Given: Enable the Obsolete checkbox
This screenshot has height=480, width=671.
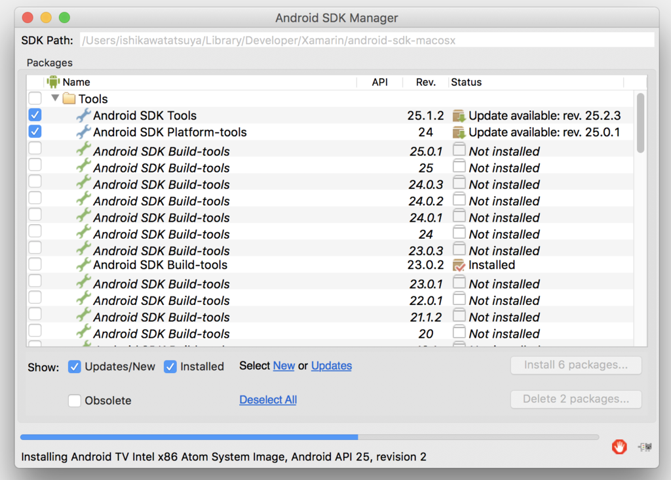Looking at the screenshot, I should pos(75,401).
